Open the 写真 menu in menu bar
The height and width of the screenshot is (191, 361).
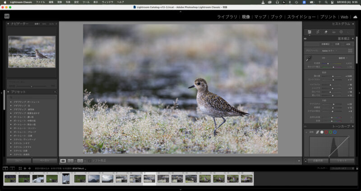click(x=68, y=2)
